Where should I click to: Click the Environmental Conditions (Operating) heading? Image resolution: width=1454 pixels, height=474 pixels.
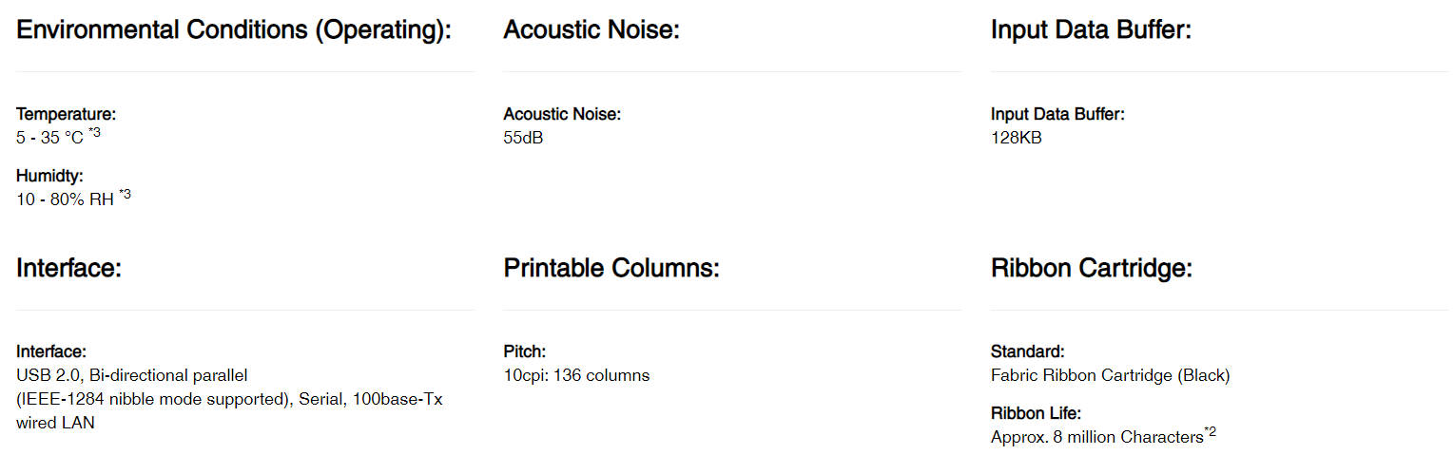pyautogui.click(x=233, y=30)
